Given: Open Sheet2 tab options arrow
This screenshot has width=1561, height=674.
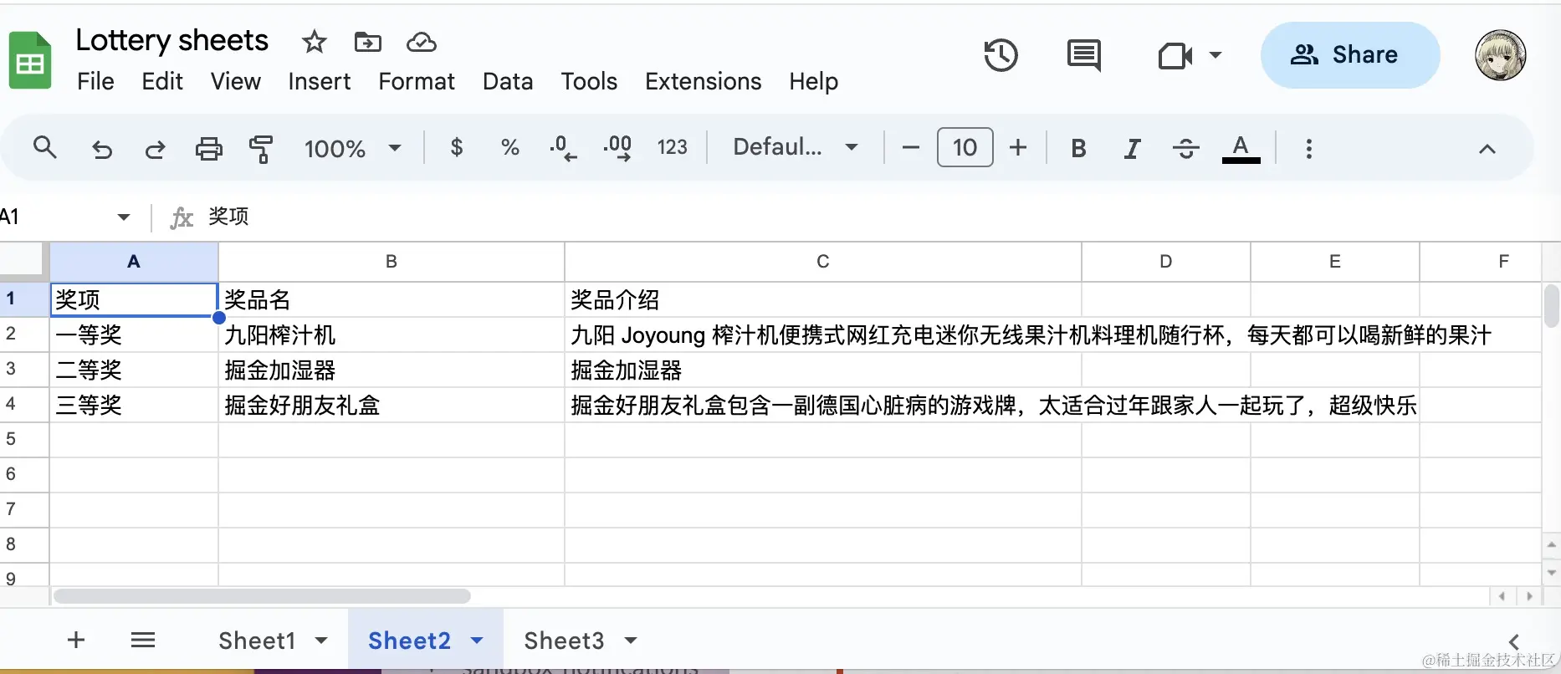Looking at the screenshot, I should pyautogui.click(x=477, y=641).
